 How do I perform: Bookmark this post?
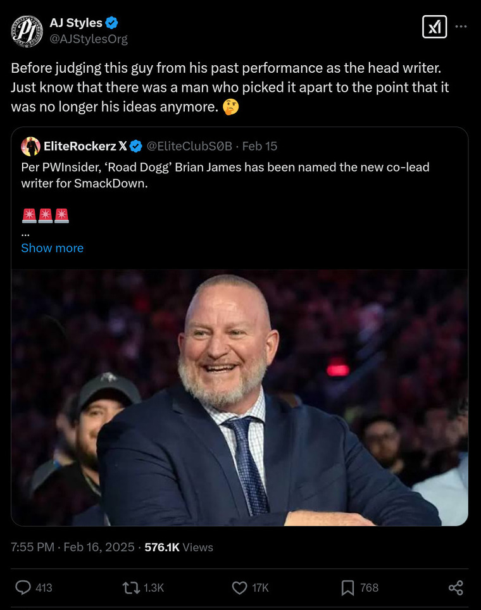[x=347, y=587]
